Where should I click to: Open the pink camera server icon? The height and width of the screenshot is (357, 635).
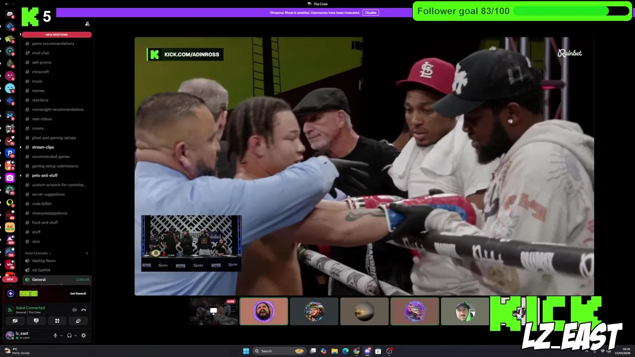click(x=10, y=178)
